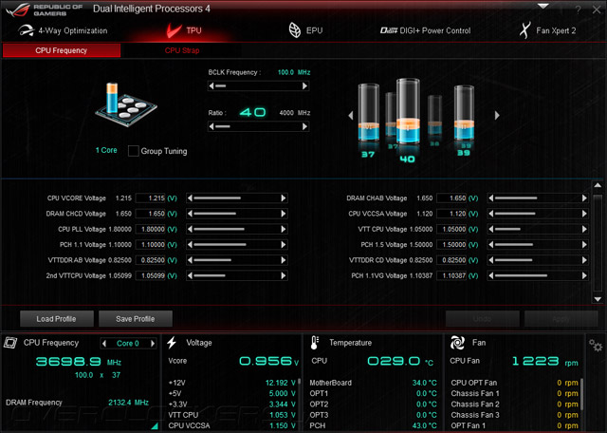Open the title bar dropdown arrow
The image size is (607, 433).
(x=543, y=6)
